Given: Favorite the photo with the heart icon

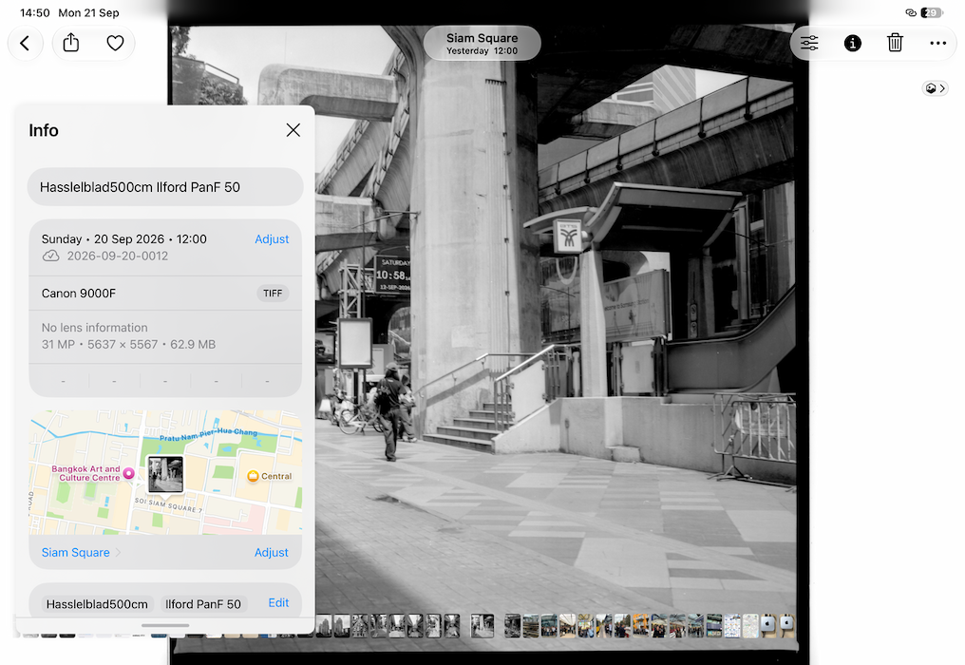Looking at the screenshot, I should click(115, 43).
